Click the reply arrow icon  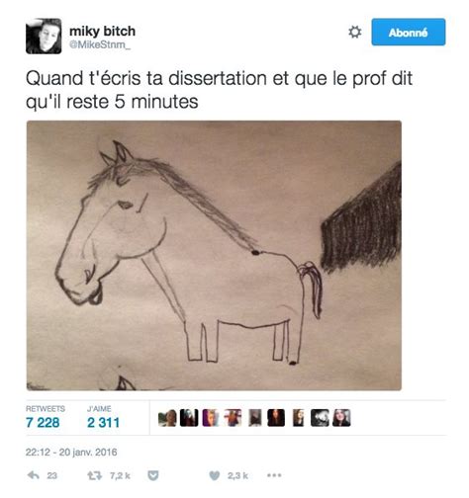[x=34, y=475]
